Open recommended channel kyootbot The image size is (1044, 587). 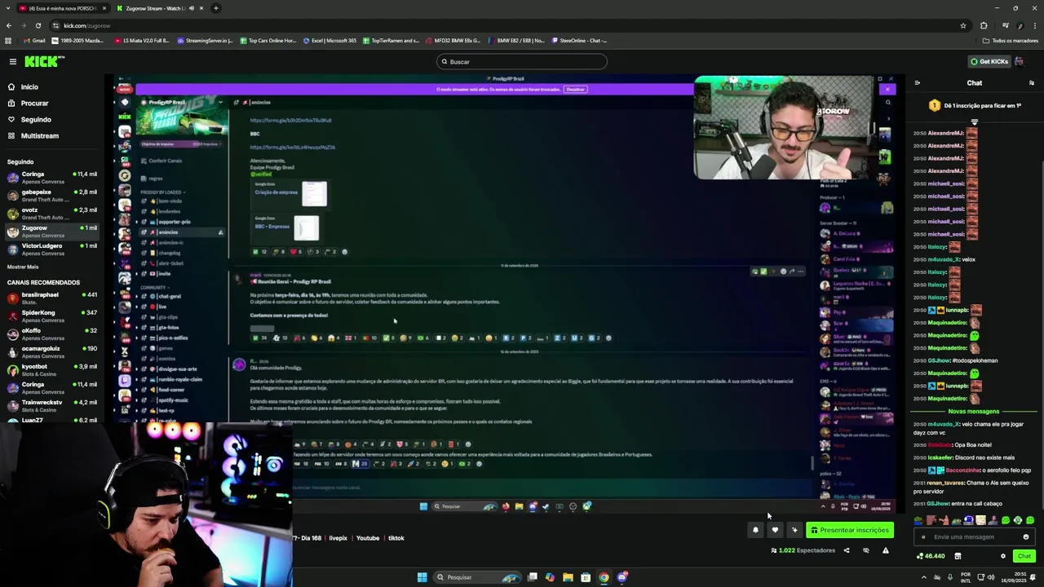click(51, 369)
